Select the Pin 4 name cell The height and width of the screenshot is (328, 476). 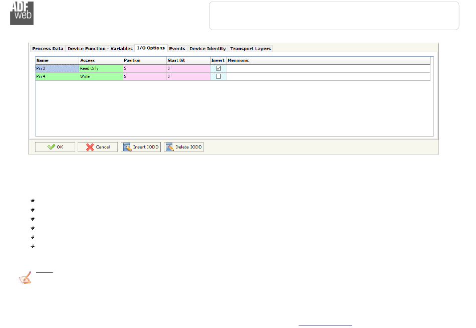tap(57, 76)
